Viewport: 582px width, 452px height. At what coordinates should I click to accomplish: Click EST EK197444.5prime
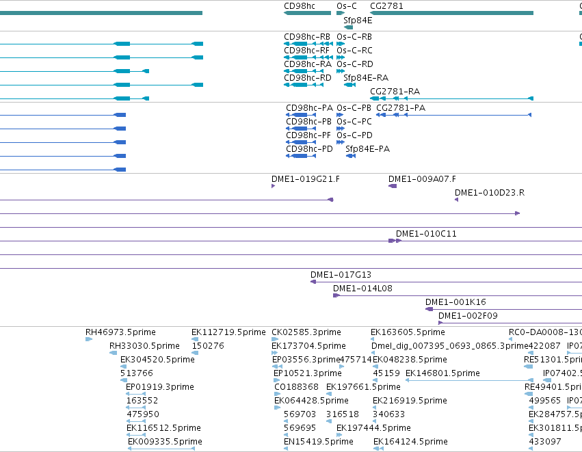(x=339, y=435)
